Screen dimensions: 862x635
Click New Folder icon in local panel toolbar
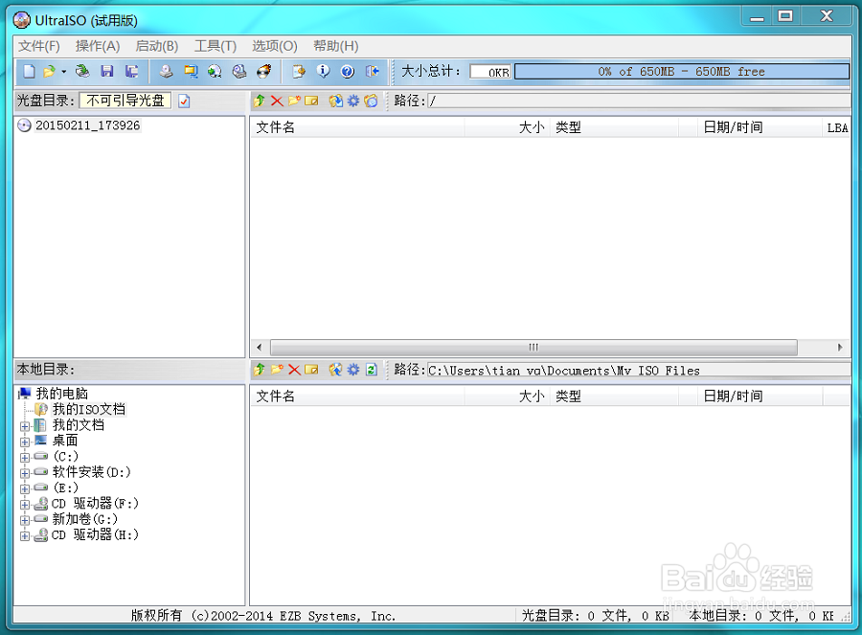(277, 370)
